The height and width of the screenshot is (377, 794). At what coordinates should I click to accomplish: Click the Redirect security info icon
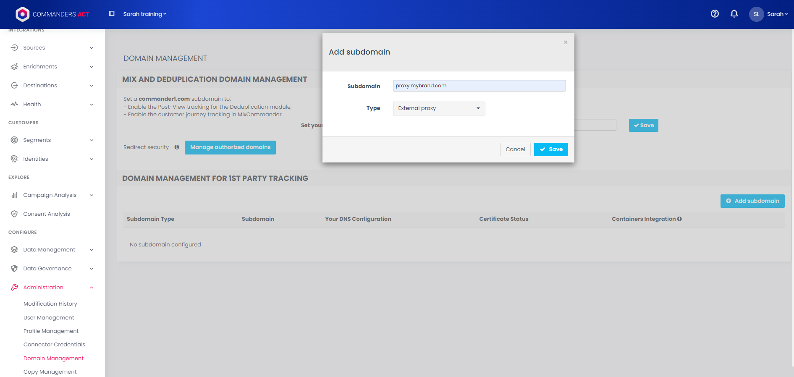coord(177,147)
